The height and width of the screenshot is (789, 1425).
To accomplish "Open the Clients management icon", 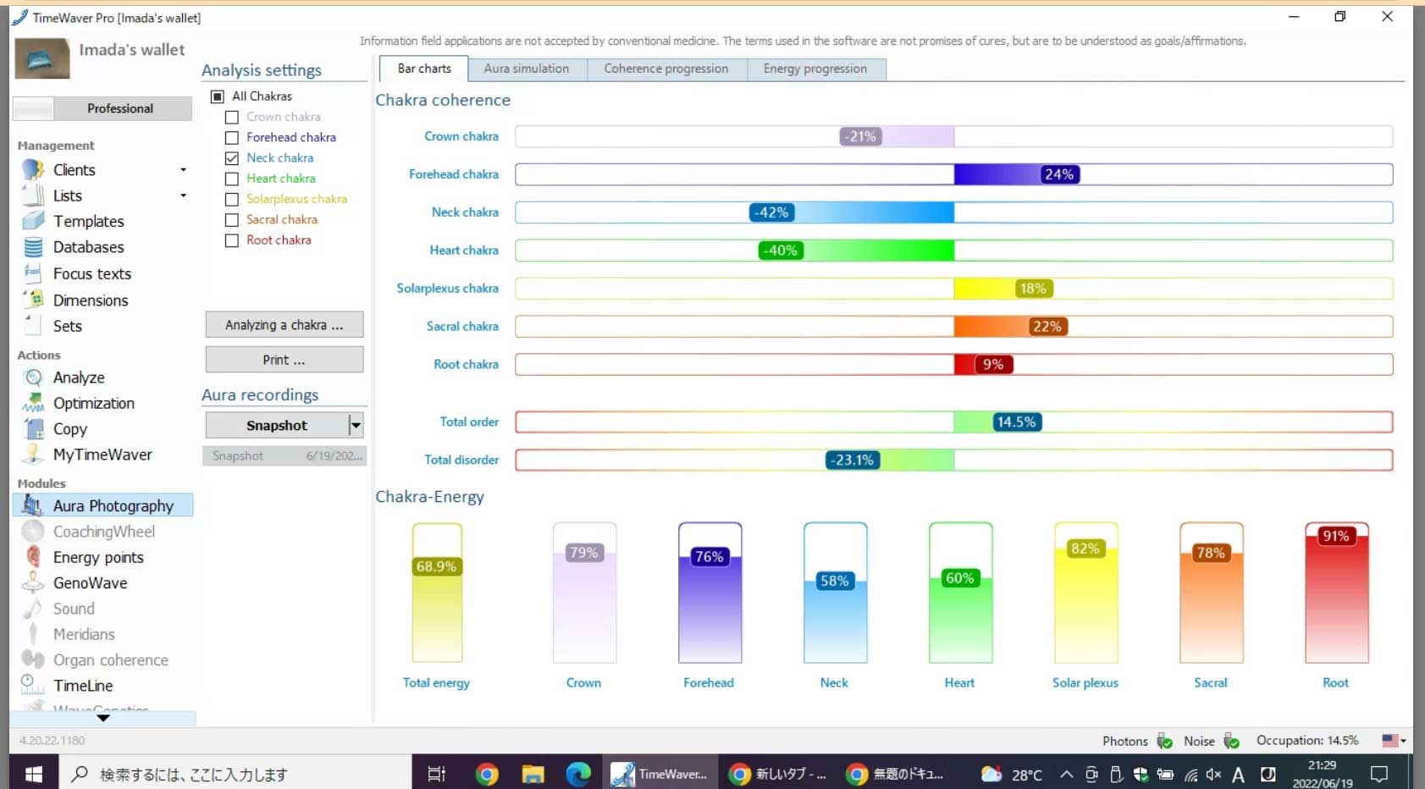I will point(33,169).
